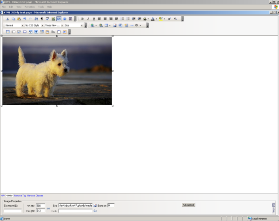Click the Remove Classes link

tap(35, 196)
